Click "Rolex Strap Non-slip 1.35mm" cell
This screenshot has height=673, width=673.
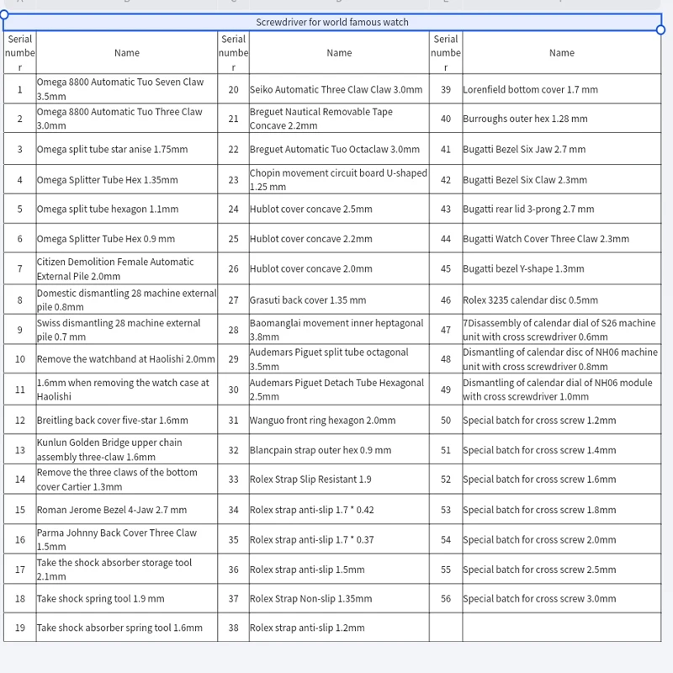point(339,598)
